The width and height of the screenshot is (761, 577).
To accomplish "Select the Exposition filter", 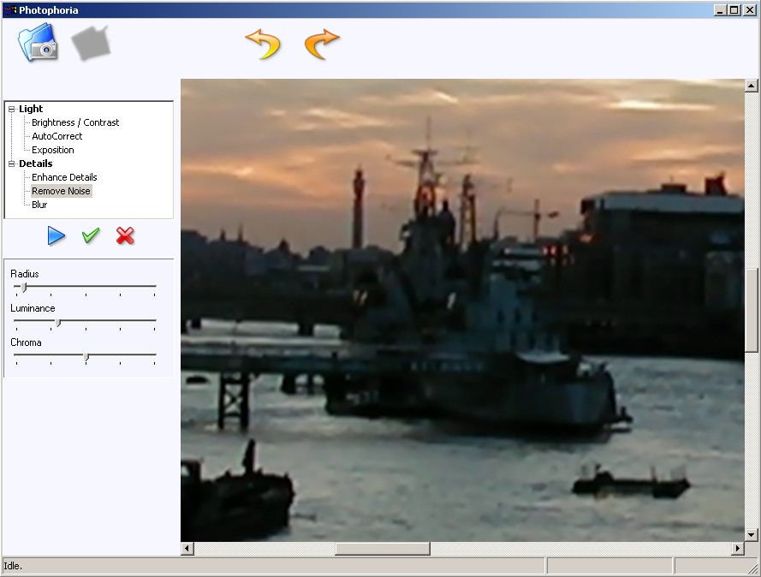I will click(53, 150).
